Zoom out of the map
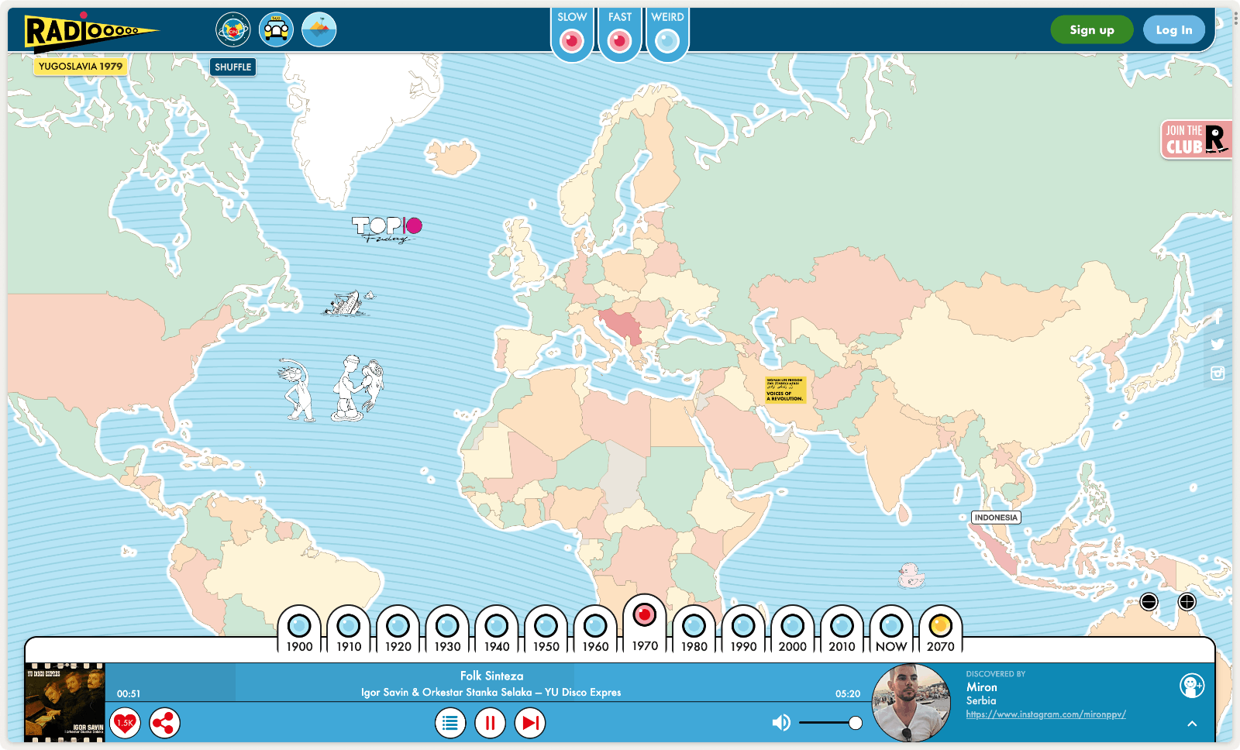This screenshot has width=1240, height=750. point(1149,602)
